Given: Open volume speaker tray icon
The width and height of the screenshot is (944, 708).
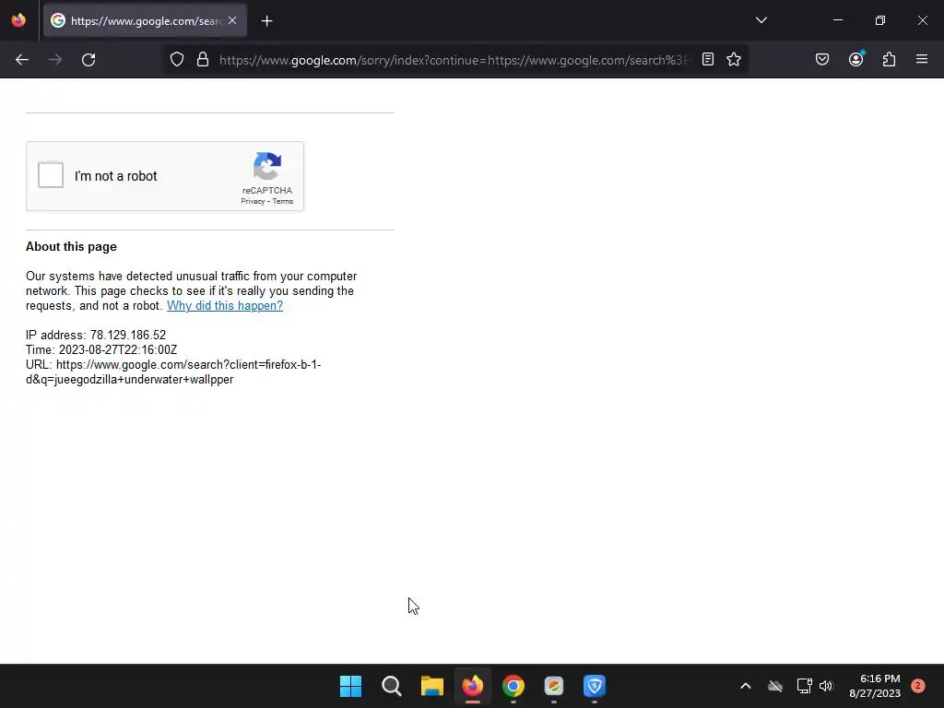Looking at the screenshot, I should pyautogui.click(x=826, y=686).
